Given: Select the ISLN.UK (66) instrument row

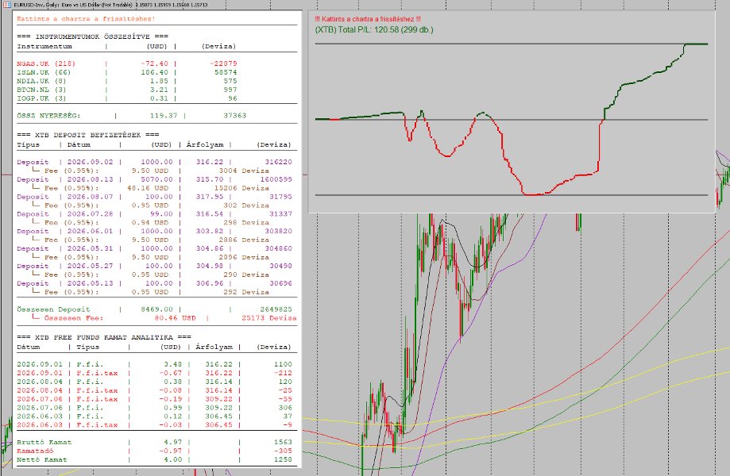Looking at the screenshot, I should pyautogui.click(x=126, y=72).
